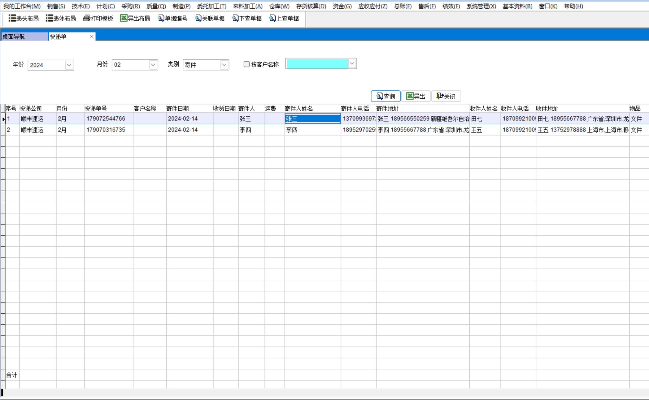Close the 快递单 tab
This screenshot has height=400, width=649.
coord(92,37)
